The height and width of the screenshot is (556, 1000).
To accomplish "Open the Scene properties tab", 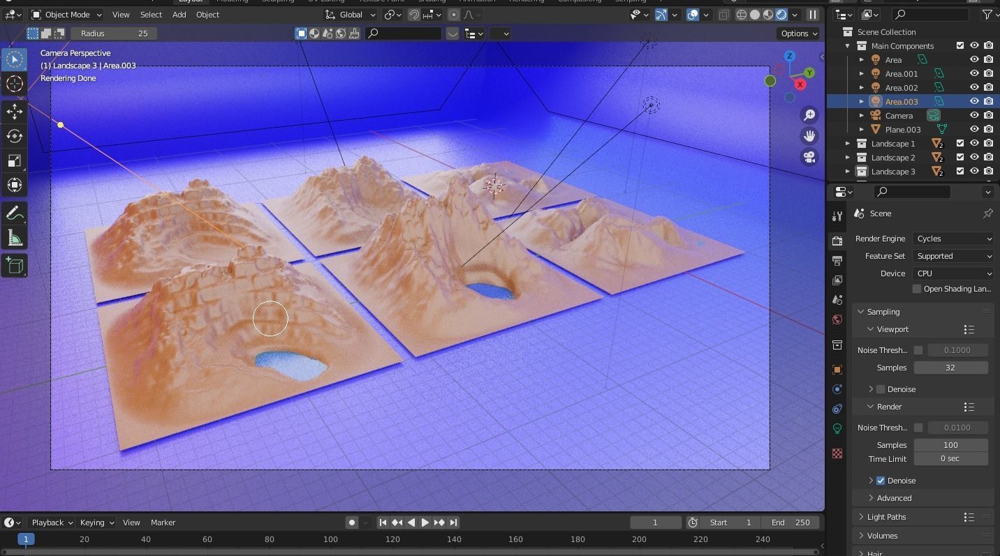I will [837, 299].
